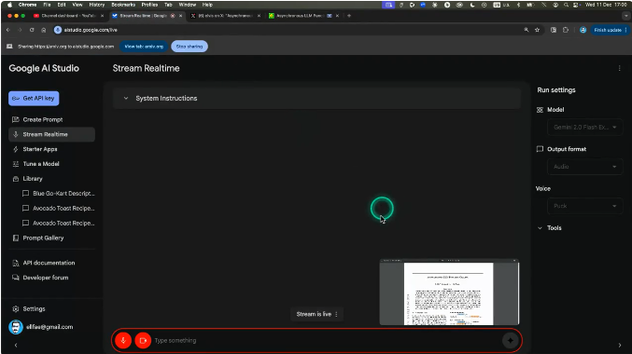Click the Get API key button
632x354 pixels.
coord(34,98)
